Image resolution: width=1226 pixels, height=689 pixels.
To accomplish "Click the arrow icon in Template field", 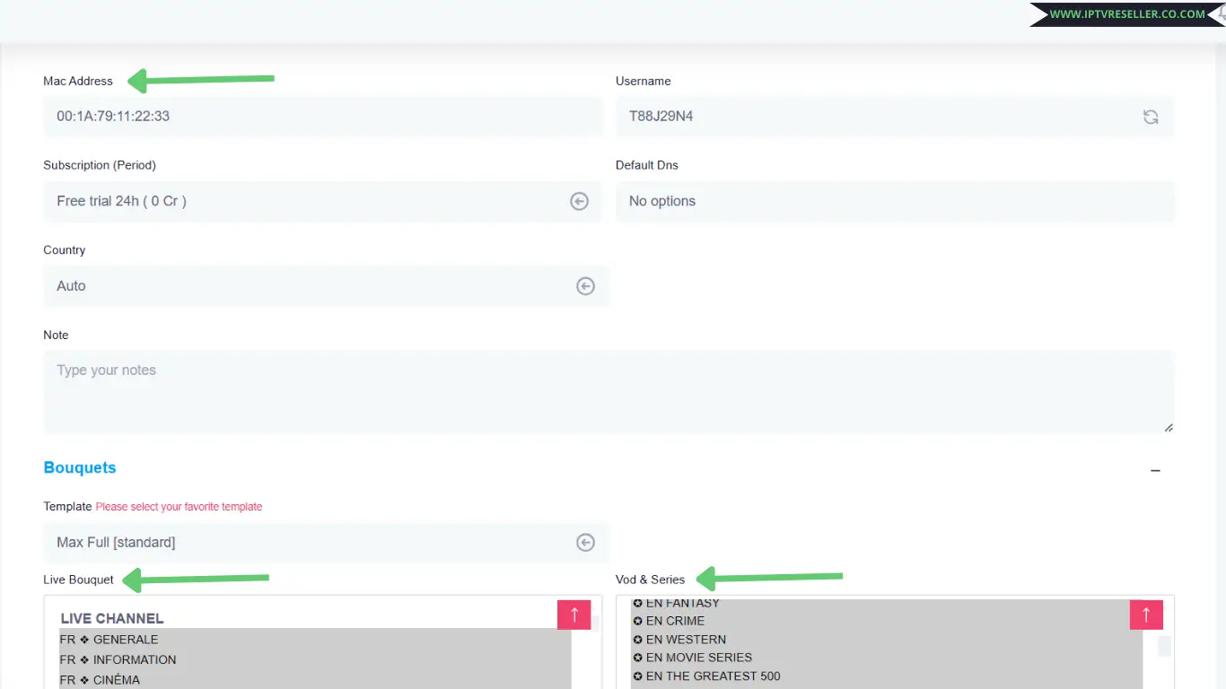I will [585, 543].
